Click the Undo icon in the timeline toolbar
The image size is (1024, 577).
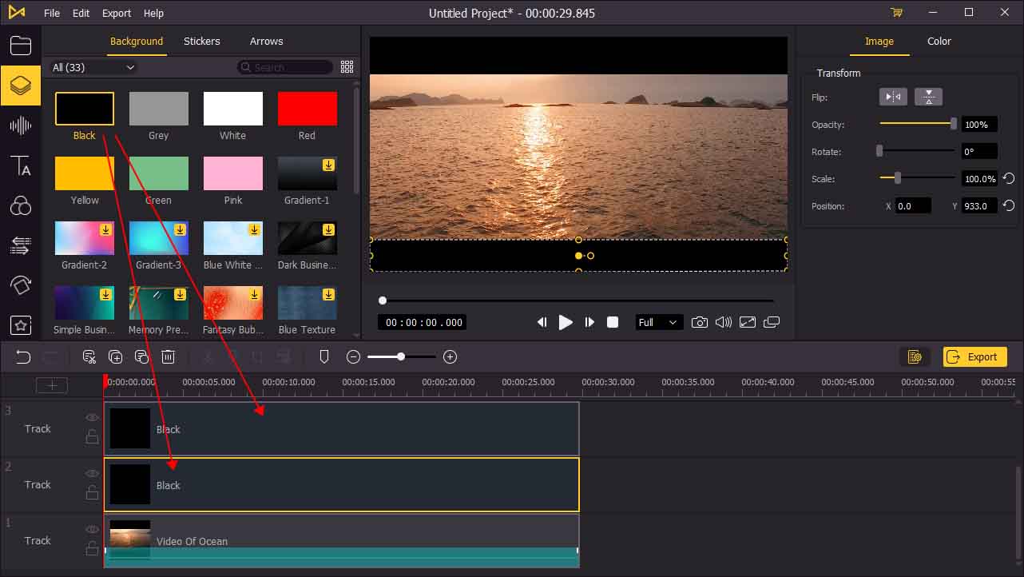pyautogui.click(x=22, y=356)
